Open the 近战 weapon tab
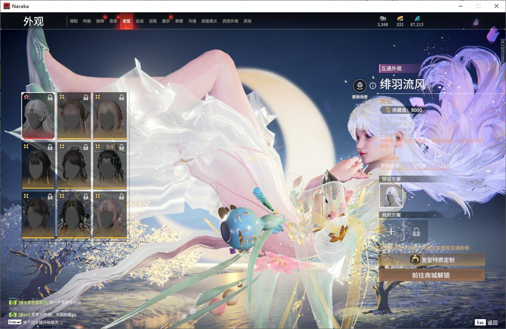The width and height of the screenshot is (506, 329). click(139, 21)
